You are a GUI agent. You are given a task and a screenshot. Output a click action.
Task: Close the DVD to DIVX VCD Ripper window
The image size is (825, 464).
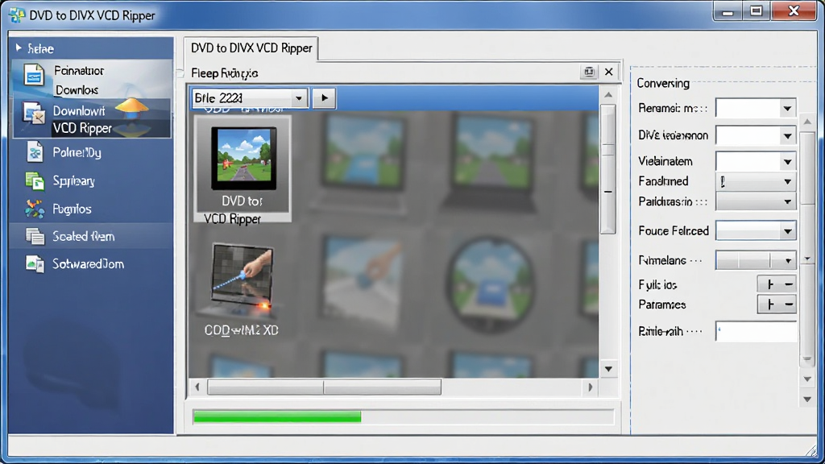point(794,11)
